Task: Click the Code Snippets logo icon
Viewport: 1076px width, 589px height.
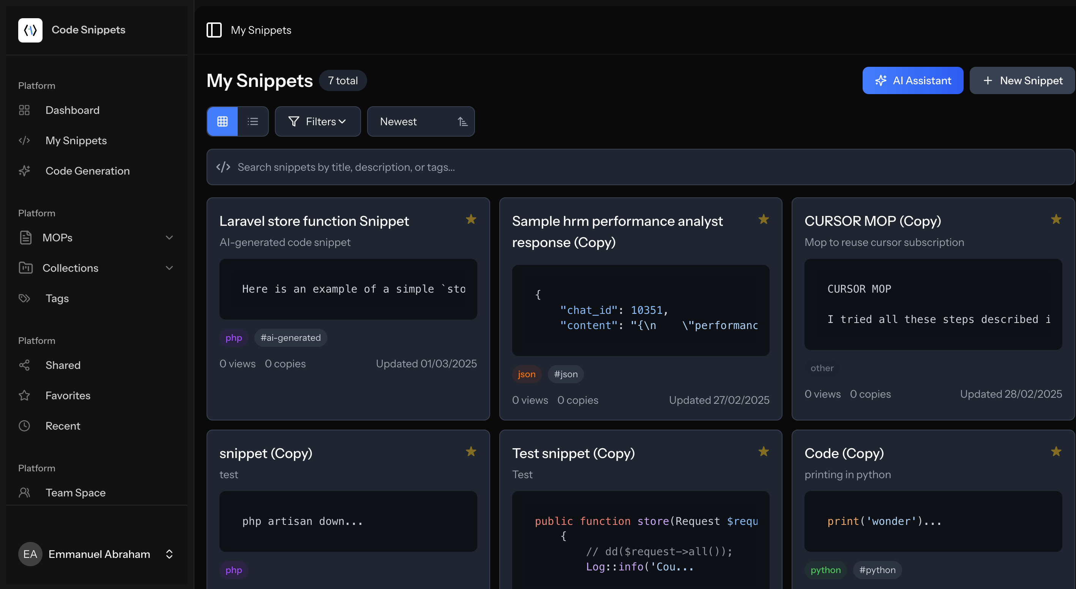Action: (x=30, y=30)
